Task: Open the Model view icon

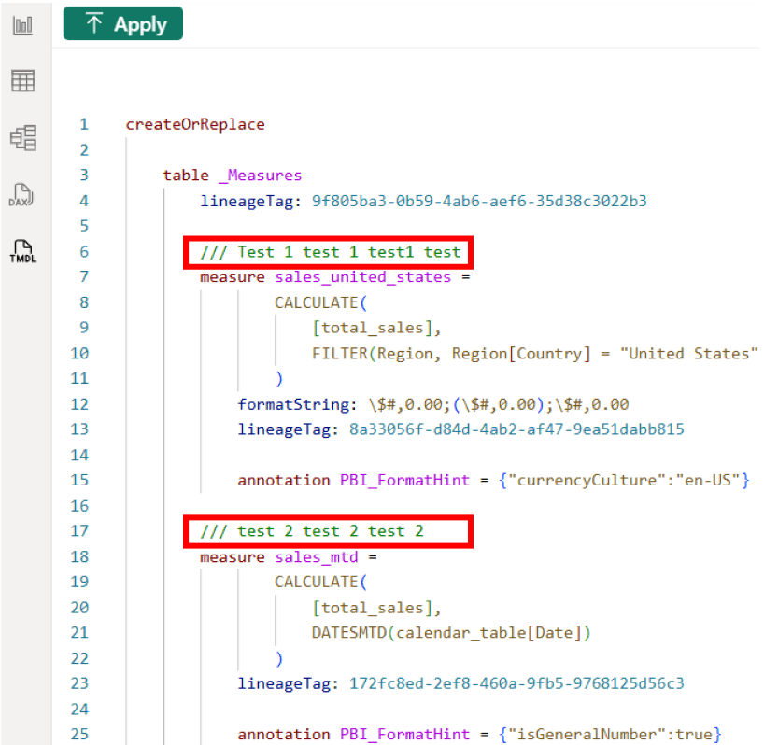Action: (22, 138)
